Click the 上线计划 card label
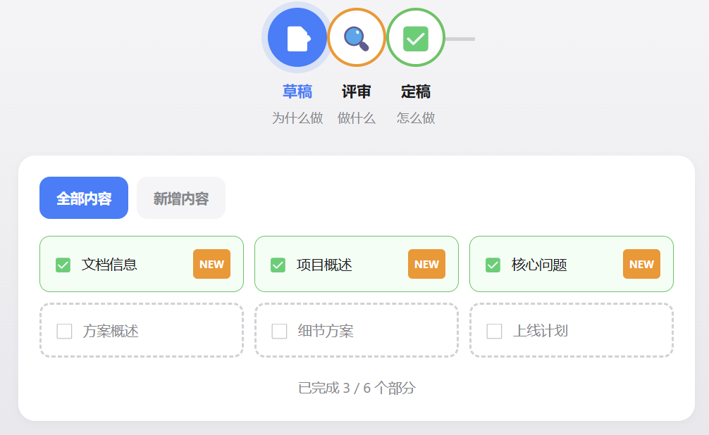This screenshot has width=709, height=435. pos(541,331)
